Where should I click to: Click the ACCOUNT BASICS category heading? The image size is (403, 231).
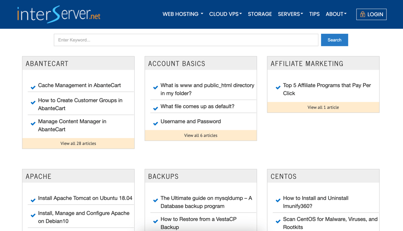pos(177,63)
